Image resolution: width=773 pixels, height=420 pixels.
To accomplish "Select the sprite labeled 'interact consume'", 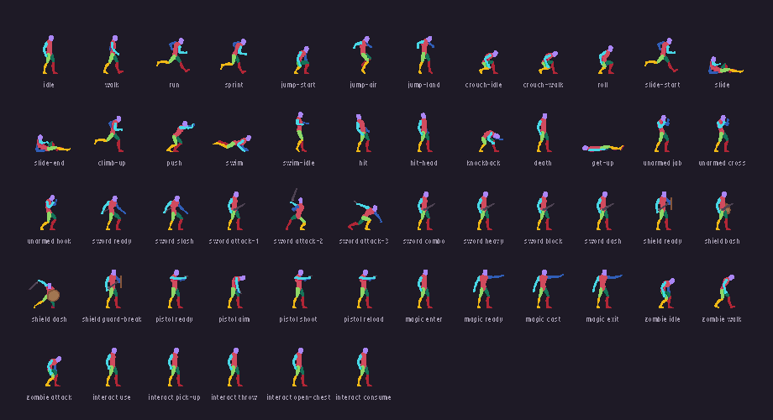I will [x=363, y=367].
